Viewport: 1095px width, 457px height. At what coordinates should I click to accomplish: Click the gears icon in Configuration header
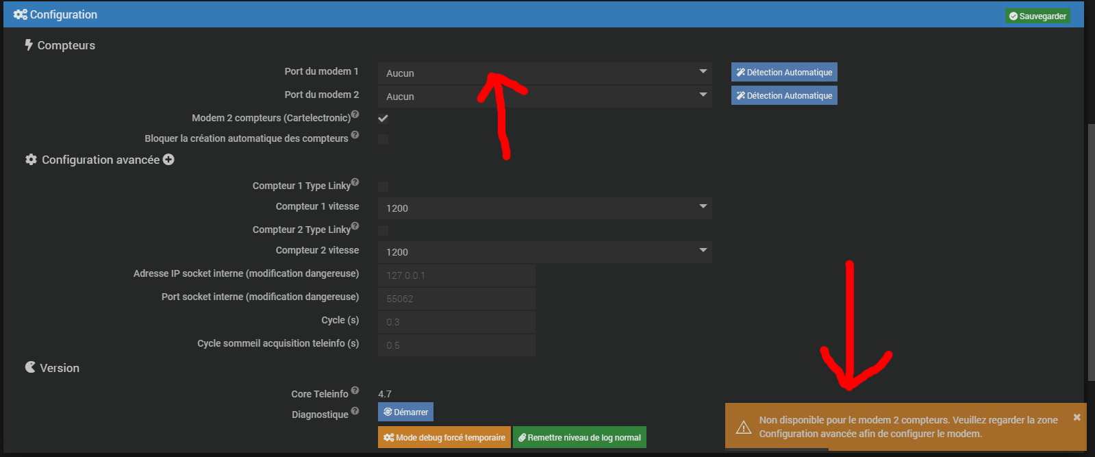21,14
